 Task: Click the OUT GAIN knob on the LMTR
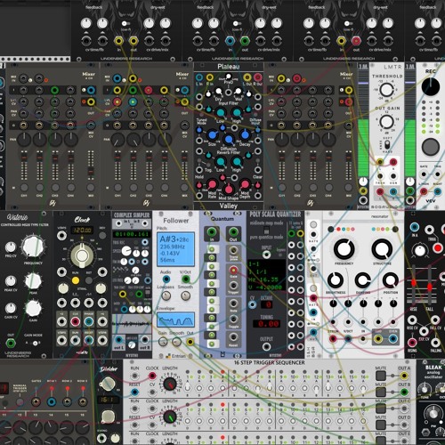pyautogui.click(x=386, y=121)
